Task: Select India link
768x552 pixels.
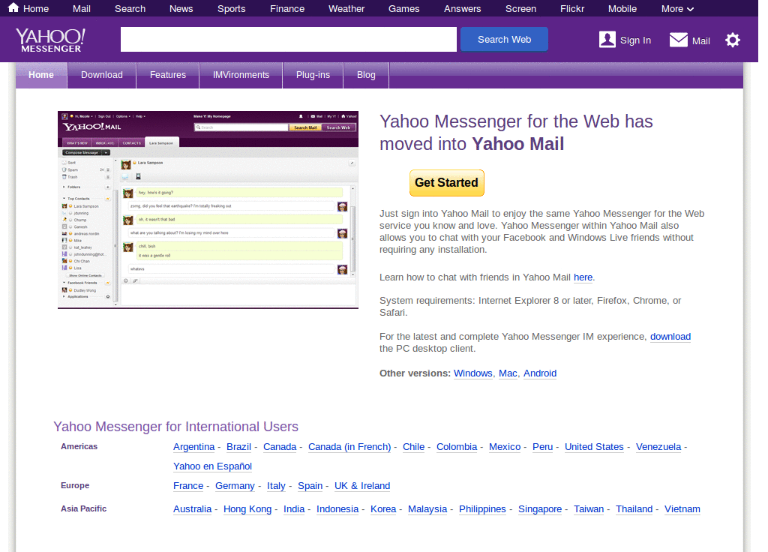Action: pos(294,509)
